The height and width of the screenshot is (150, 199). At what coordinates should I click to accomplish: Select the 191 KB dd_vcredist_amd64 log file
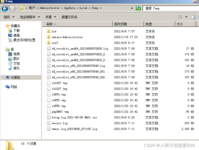point(80,60)
